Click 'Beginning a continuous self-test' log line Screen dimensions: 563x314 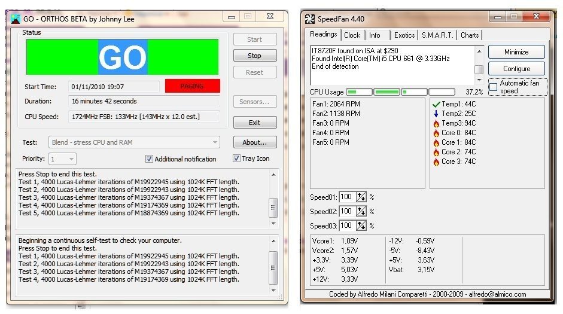coord(100,240)
